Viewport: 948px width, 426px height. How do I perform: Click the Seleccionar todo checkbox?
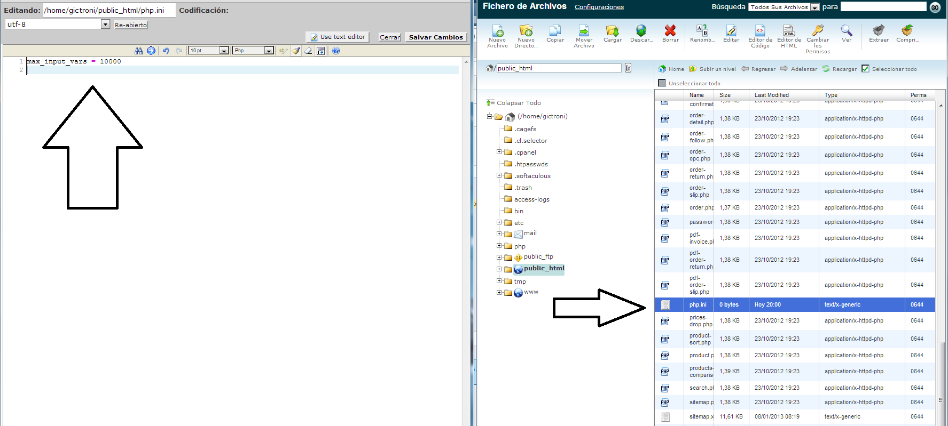[x=865, y=69]
